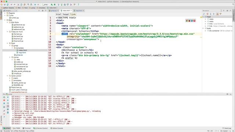Pause console output in Run panel
Viewport: 235px width, 132px height.
click(x=4, y=103)
